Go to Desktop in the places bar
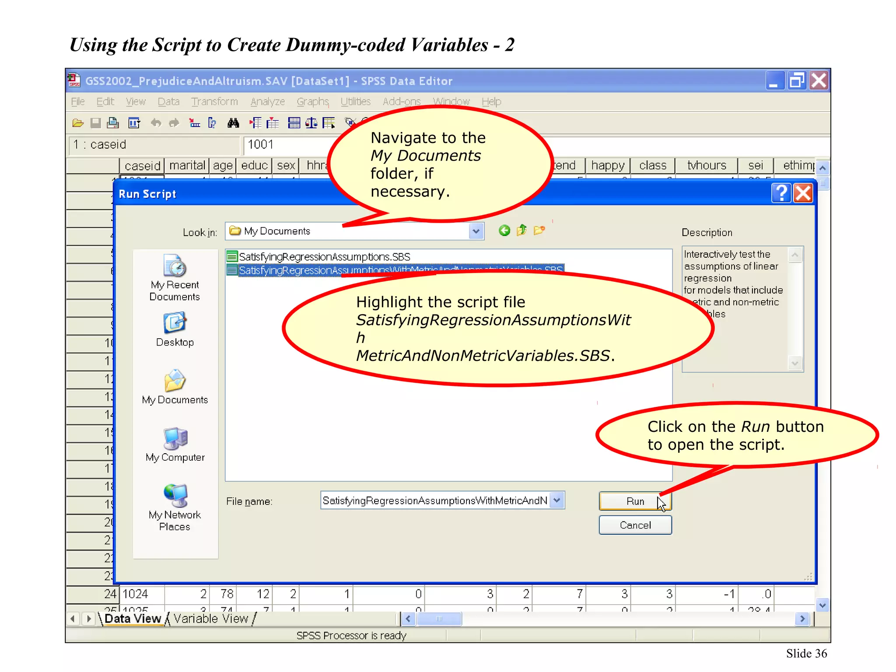896x672 pixels. 175,329
